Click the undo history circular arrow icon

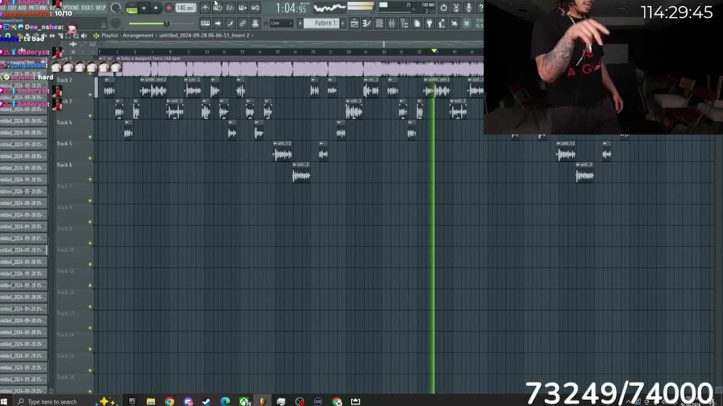click(444, 8)
